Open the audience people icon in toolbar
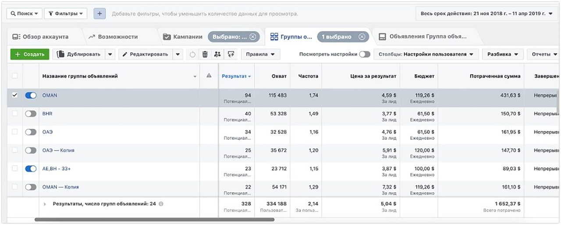Screen dimensions: 561x225 [217, 55]
